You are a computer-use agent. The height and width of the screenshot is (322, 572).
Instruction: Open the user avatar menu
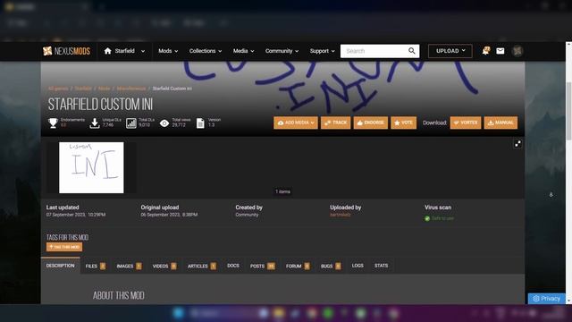point(517,51)
